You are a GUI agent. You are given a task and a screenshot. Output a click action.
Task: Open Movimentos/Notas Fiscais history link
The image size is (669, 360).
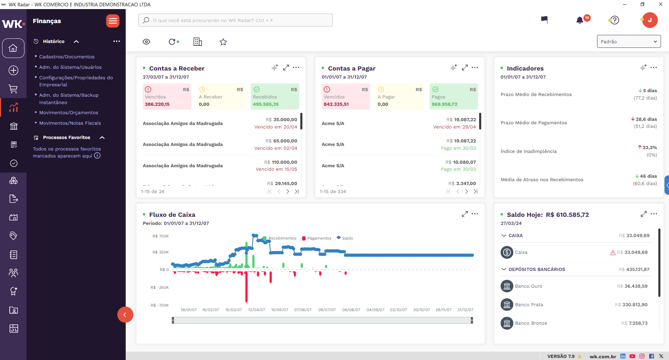click(x=70, y=123)
